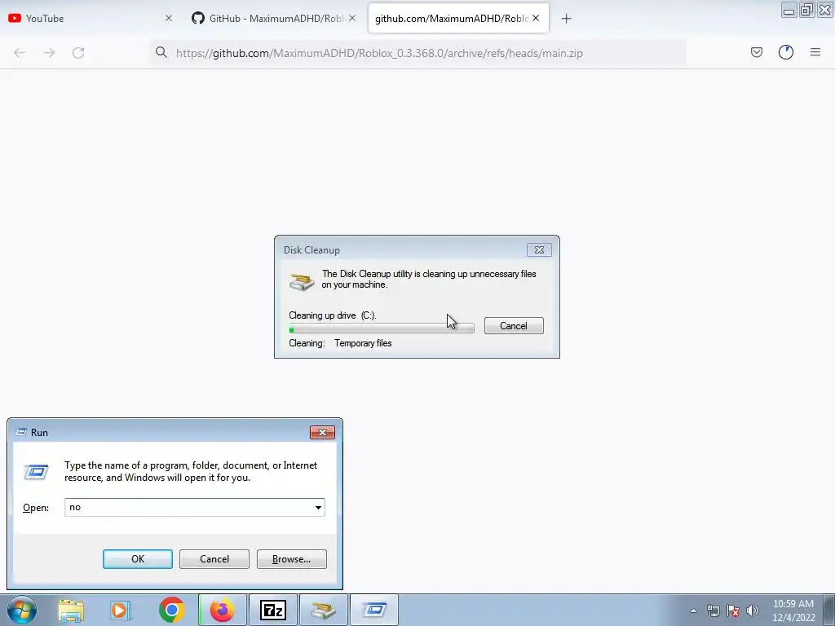Image resolution: width=835 pixels, height=626 pixels.
Task: Click the Disk Cleanup progress bar
Action: point(382,329)
